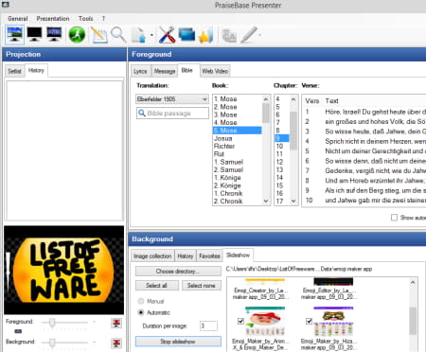Viewport: 426px width, 352px height.
Task: Click the live projection monitor icon
Action: pyautogui.click(x=15, y=34)
